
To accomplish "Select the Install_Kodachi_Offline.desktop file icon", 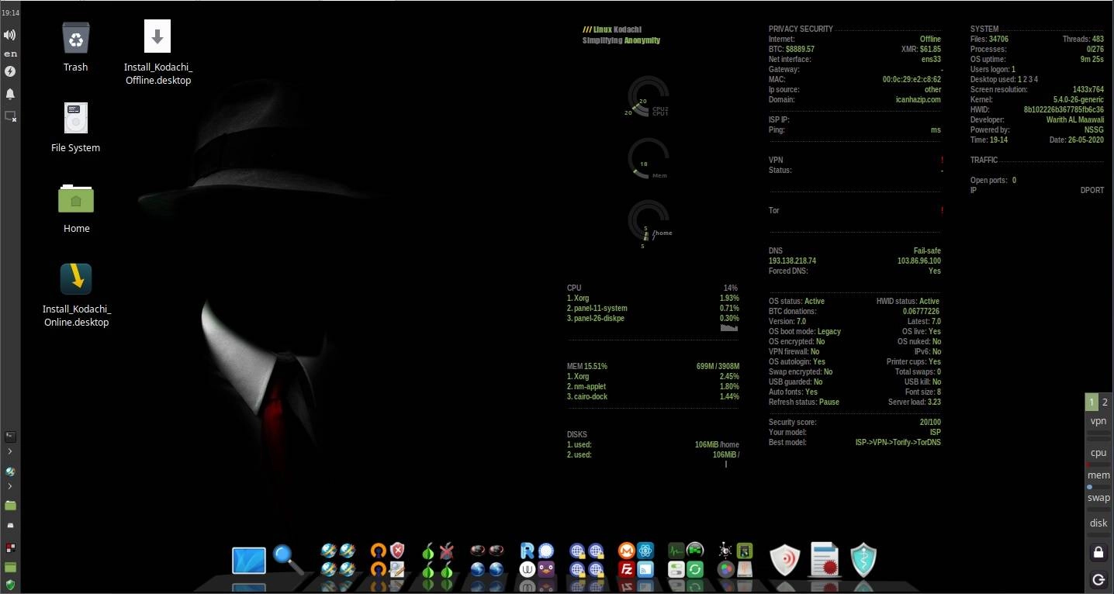I will pos(157,36).
